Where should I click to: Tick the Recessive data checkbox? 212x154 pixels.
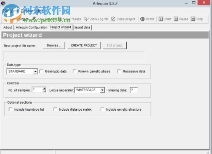119,71
